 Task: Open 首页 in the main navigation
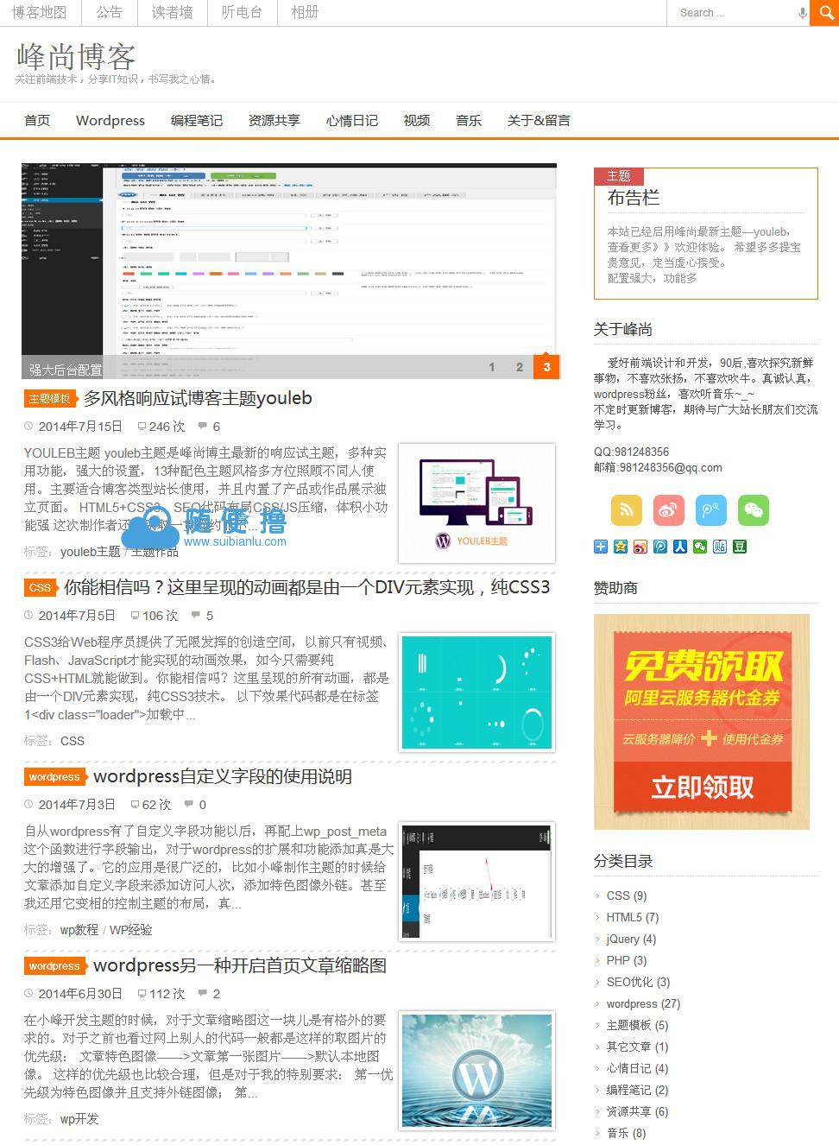tap(37, 120)
